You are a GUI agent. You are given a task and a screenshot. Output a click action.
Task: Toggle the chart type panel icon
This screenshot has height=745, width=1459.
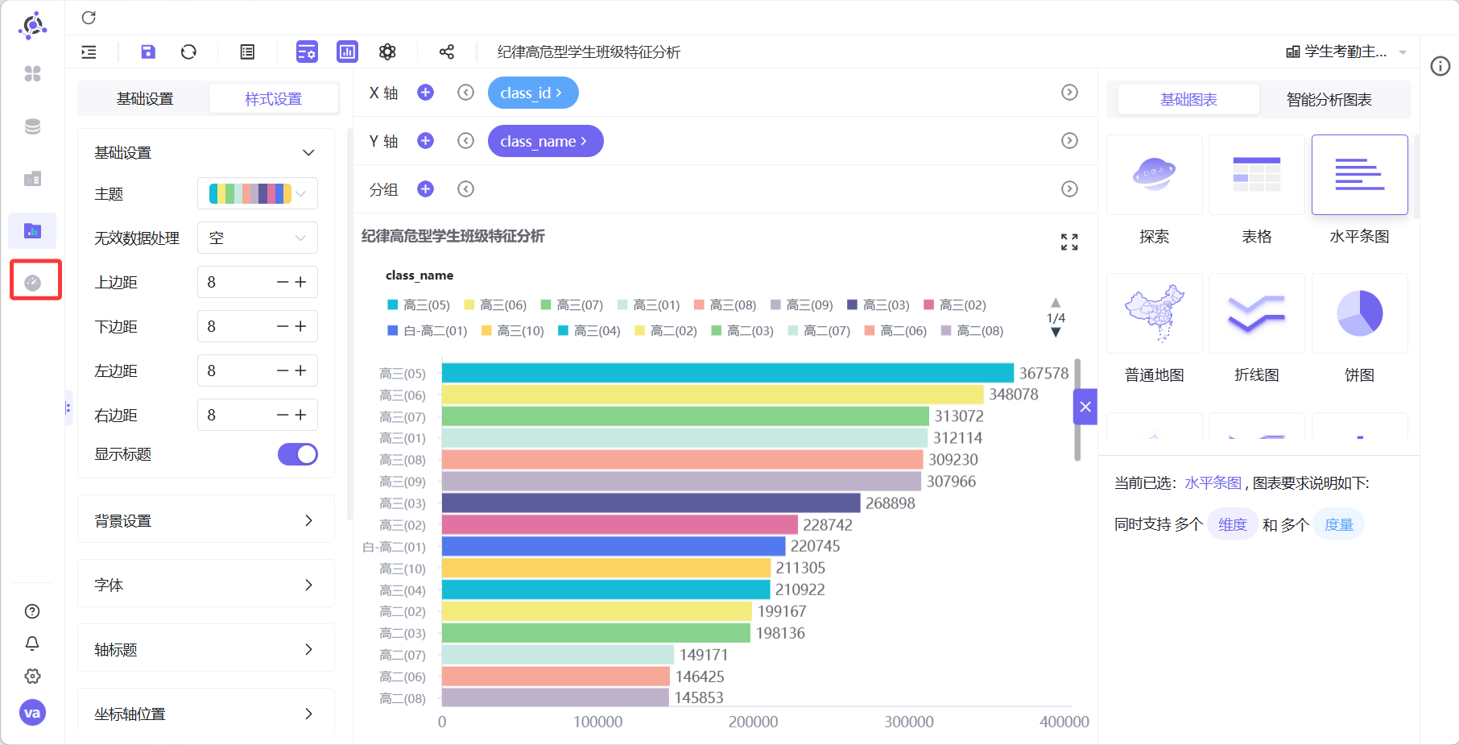(347, 52)
